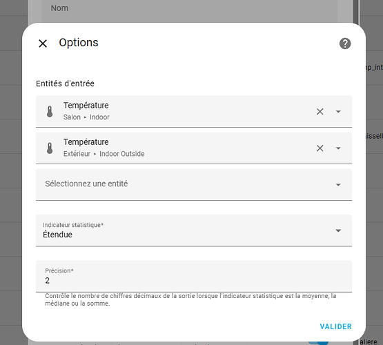Image resolution: width=383 pixels, height=345 pixels.
Task: Click the arrow beside Étendue
Action: point(338,230)
